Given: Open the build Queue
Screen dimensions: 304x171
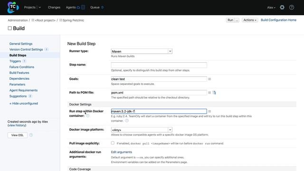Looking at the screenshot, I should 95,8.
